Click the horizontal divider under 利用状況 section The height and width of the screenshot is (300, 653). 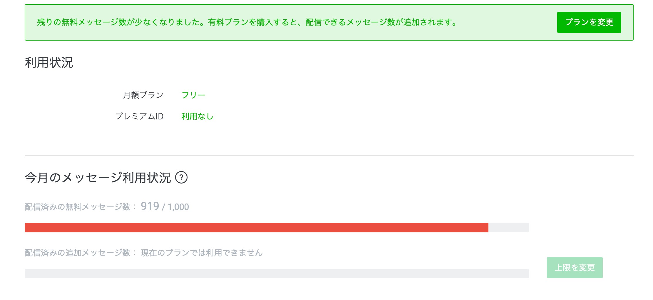(329, 156)
